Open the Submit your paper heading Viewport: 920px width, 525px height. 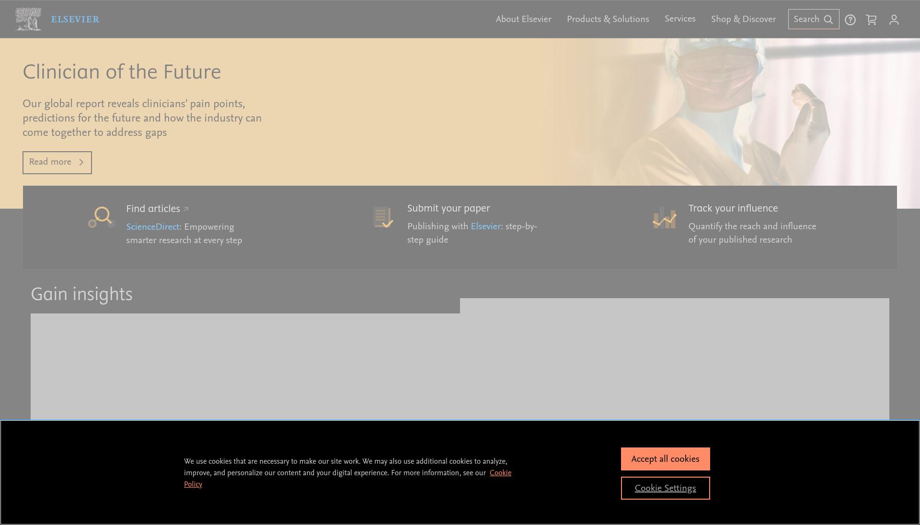coord(448,209)
